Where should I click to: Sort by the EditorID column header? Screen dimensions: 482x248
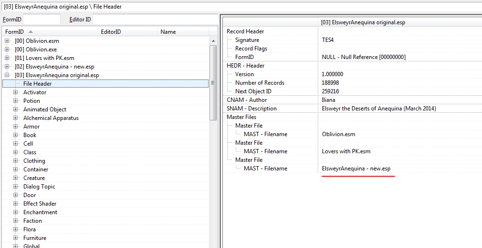[128, 31]
